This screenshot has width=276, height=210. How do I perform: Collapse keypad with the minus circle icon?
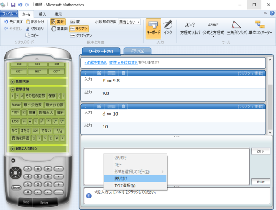pyautogui.click(x=13, y=161)
